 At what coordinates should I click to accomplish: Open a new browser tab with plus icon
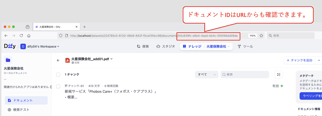point(84,27)
